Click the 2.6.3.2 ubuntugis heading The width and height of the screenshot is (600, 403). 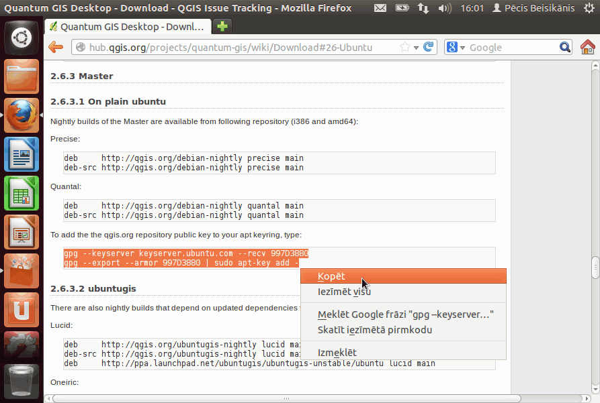pos(93,289)
